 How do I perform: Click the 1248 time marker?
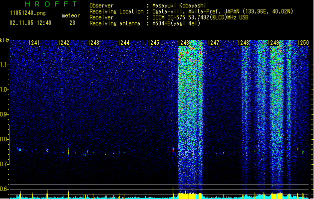(243, 43)
